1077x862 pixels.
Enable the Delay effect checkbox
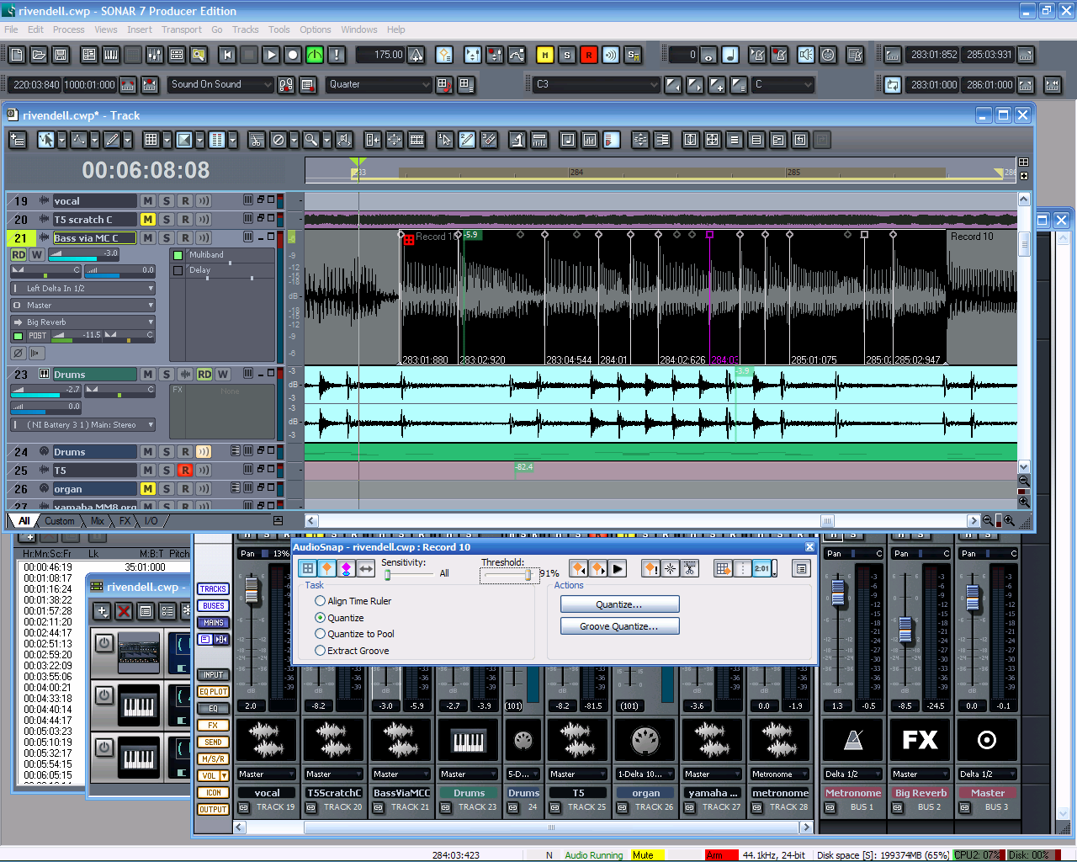point(178,271)
